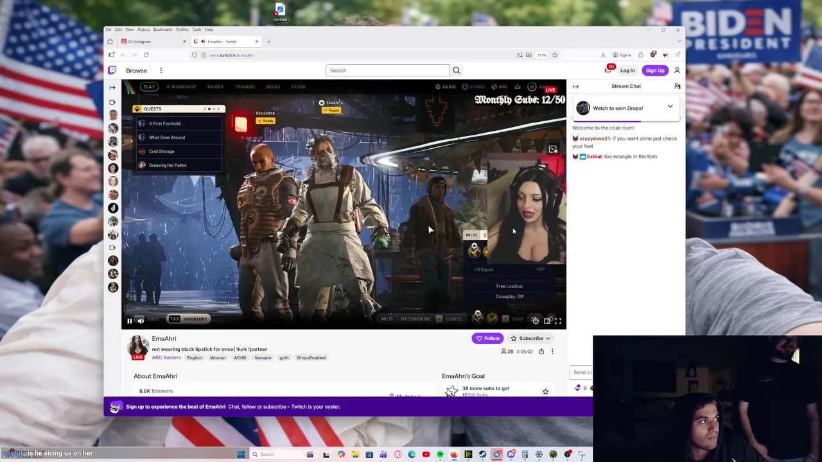This screenshot has height=462, width=822.
Task: Open the File menu
Action: (109, 30)
